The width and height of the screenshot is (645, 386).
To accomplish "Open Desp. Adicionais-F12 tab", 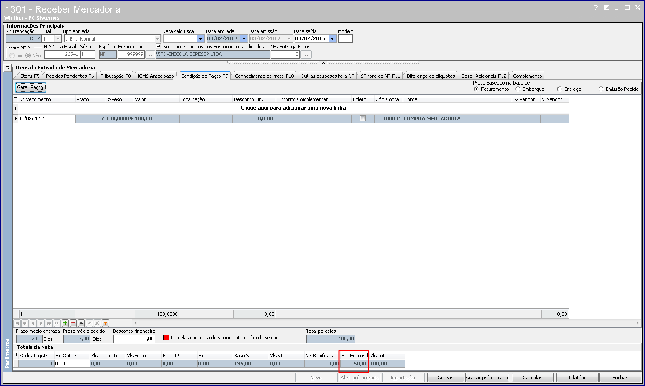I will click(x=484, y=76).
